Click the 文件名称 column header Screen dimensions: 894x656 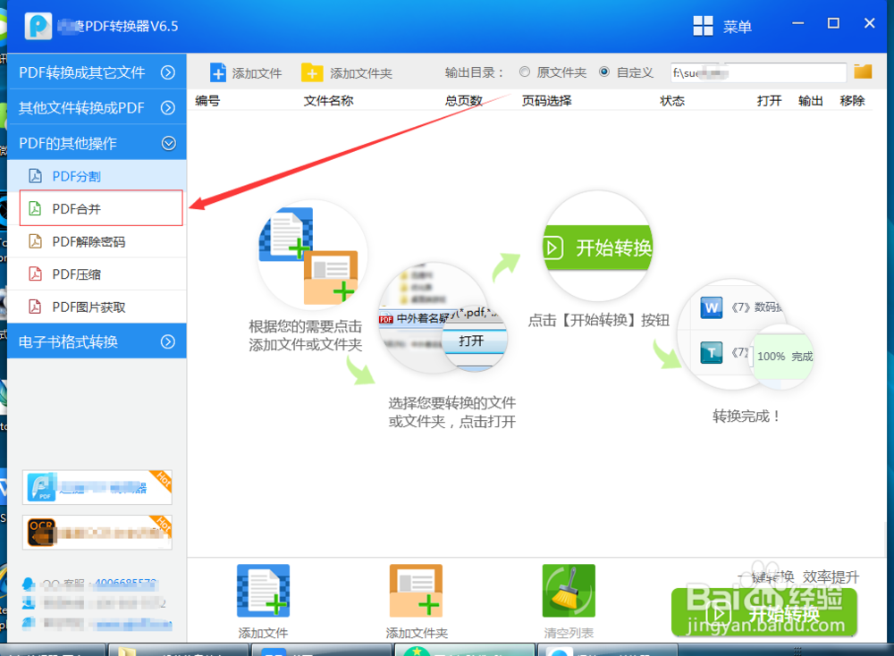328,101
